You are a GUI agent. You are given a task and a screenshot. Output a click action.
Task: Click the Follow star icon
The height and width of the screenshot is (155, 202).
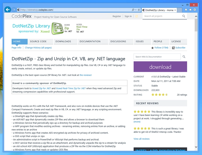152,48
